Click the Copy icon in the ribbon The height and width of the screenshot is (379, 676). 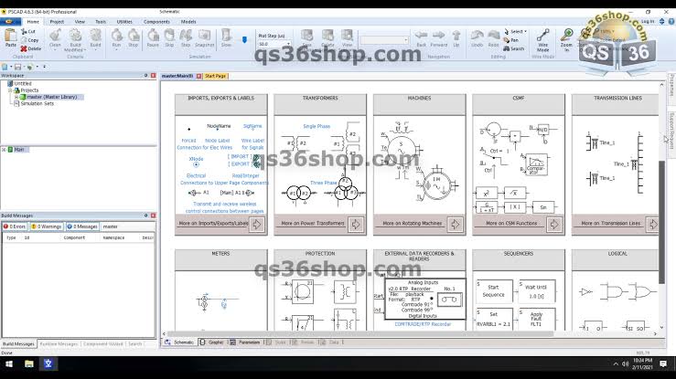(x=24, y=40)
